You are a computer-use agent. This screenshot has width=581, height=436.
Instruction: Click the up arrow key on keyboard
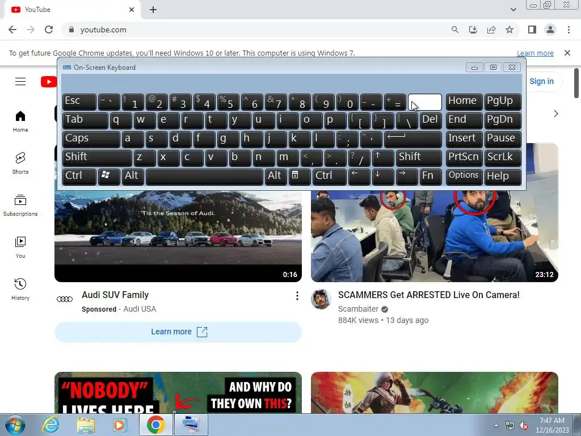click(383, 158)
